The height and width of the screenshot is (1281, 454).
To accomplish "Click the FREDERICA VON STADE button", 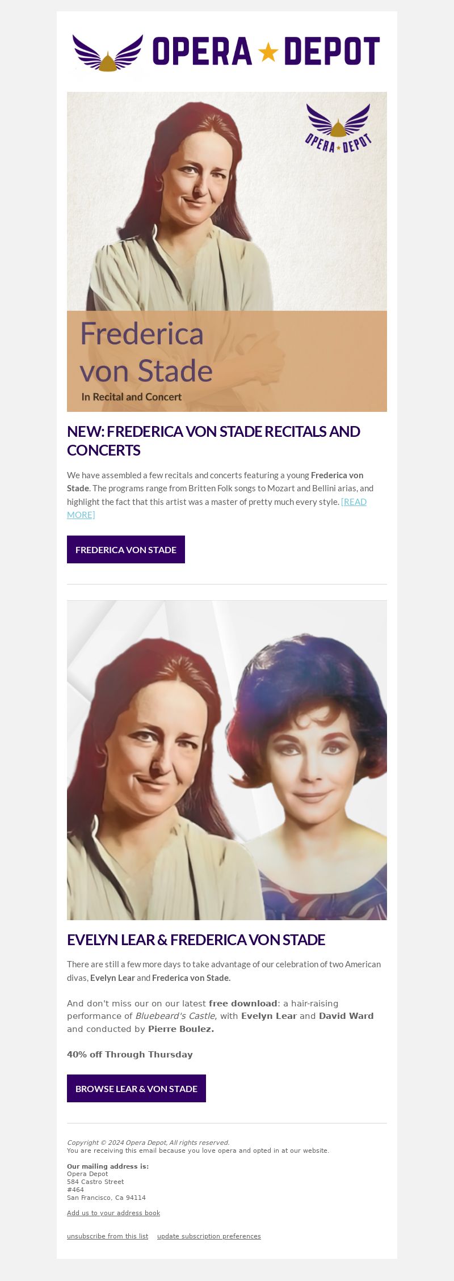I will [x=126, y=549].
